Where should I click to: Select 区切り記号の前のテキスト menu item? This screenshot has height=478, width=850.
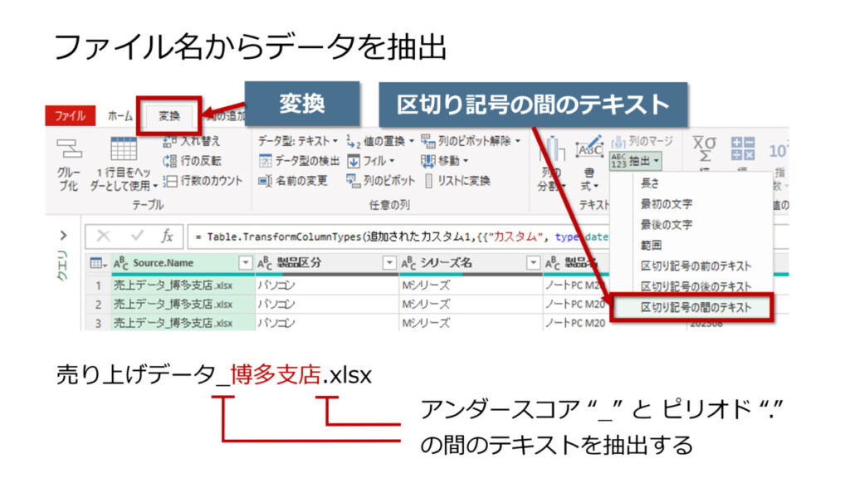tap(696, 266)
